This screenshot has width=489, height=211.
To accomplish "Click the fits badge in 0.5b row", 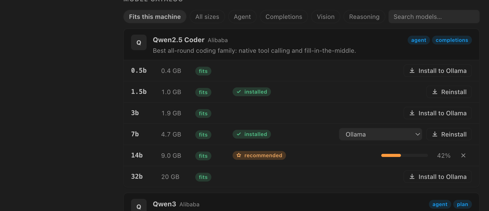I will (x=203, y=71).
